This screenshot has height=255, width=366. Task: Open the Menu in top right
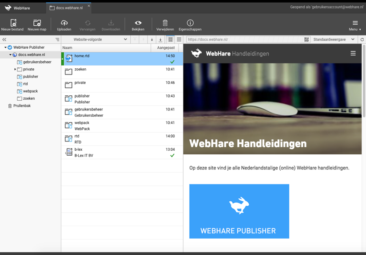point(355,25)
